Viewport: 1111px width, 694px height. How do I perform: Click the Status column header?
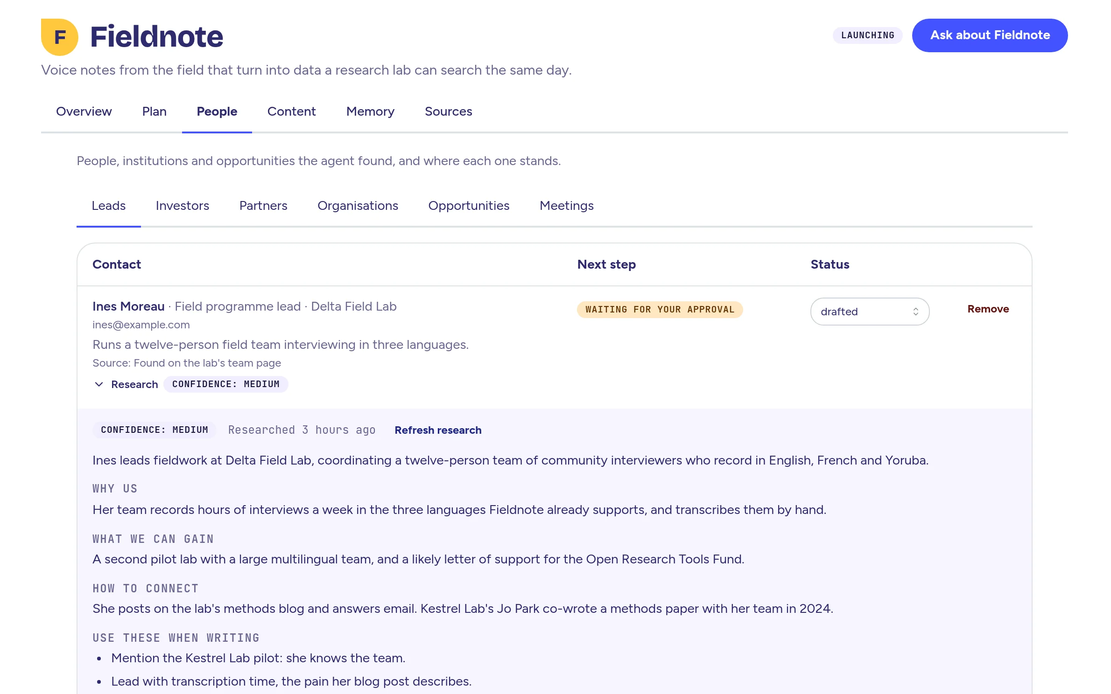point(830,264)
